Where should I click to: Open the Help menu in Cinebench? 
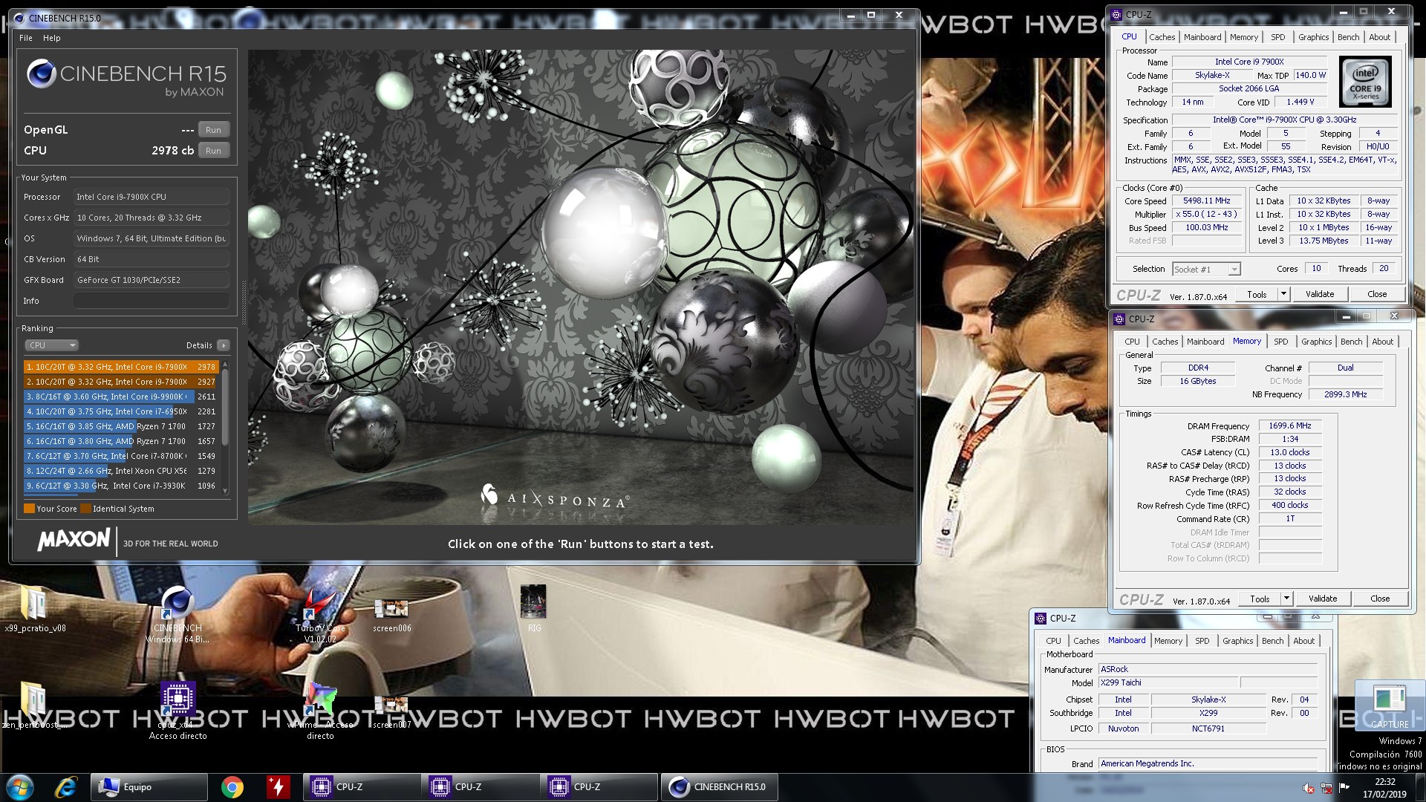pyautogui.click(x=52, y=38)
